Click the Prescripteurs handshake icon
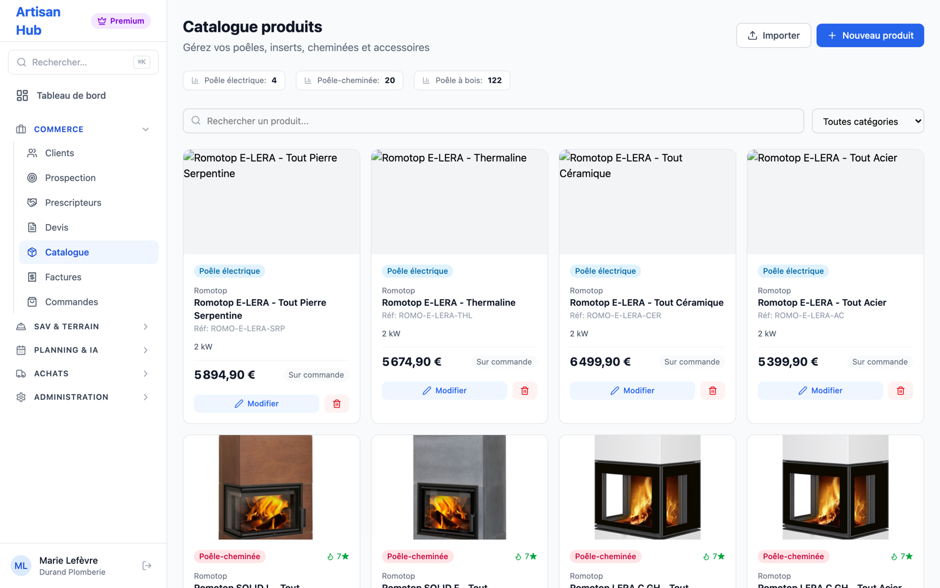This screenshot has width=940, height=588. pos(32,202)
